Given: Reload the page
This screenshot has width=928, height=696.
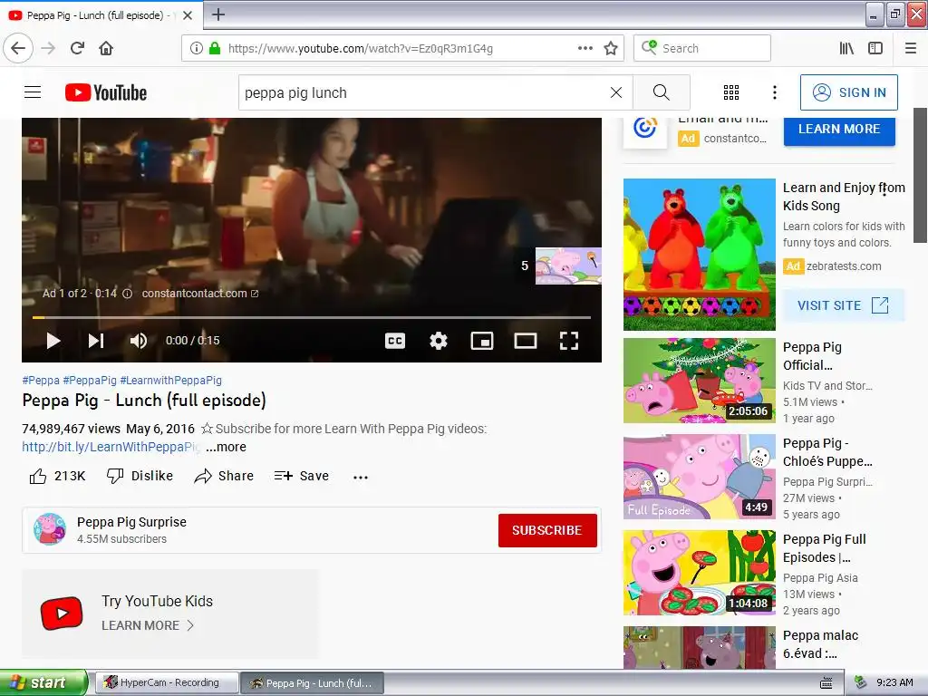Looking at the screenshot, I should click(78, 48).
